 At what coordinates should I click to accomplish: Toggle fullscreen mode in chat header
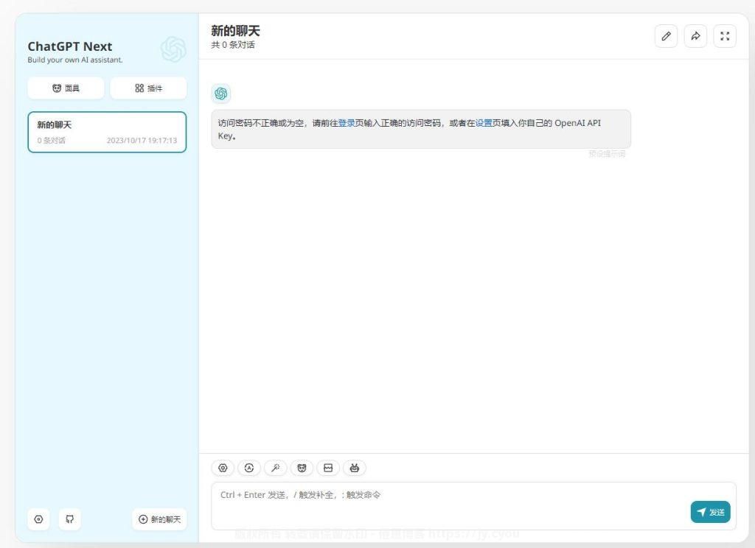pos(725,36)
